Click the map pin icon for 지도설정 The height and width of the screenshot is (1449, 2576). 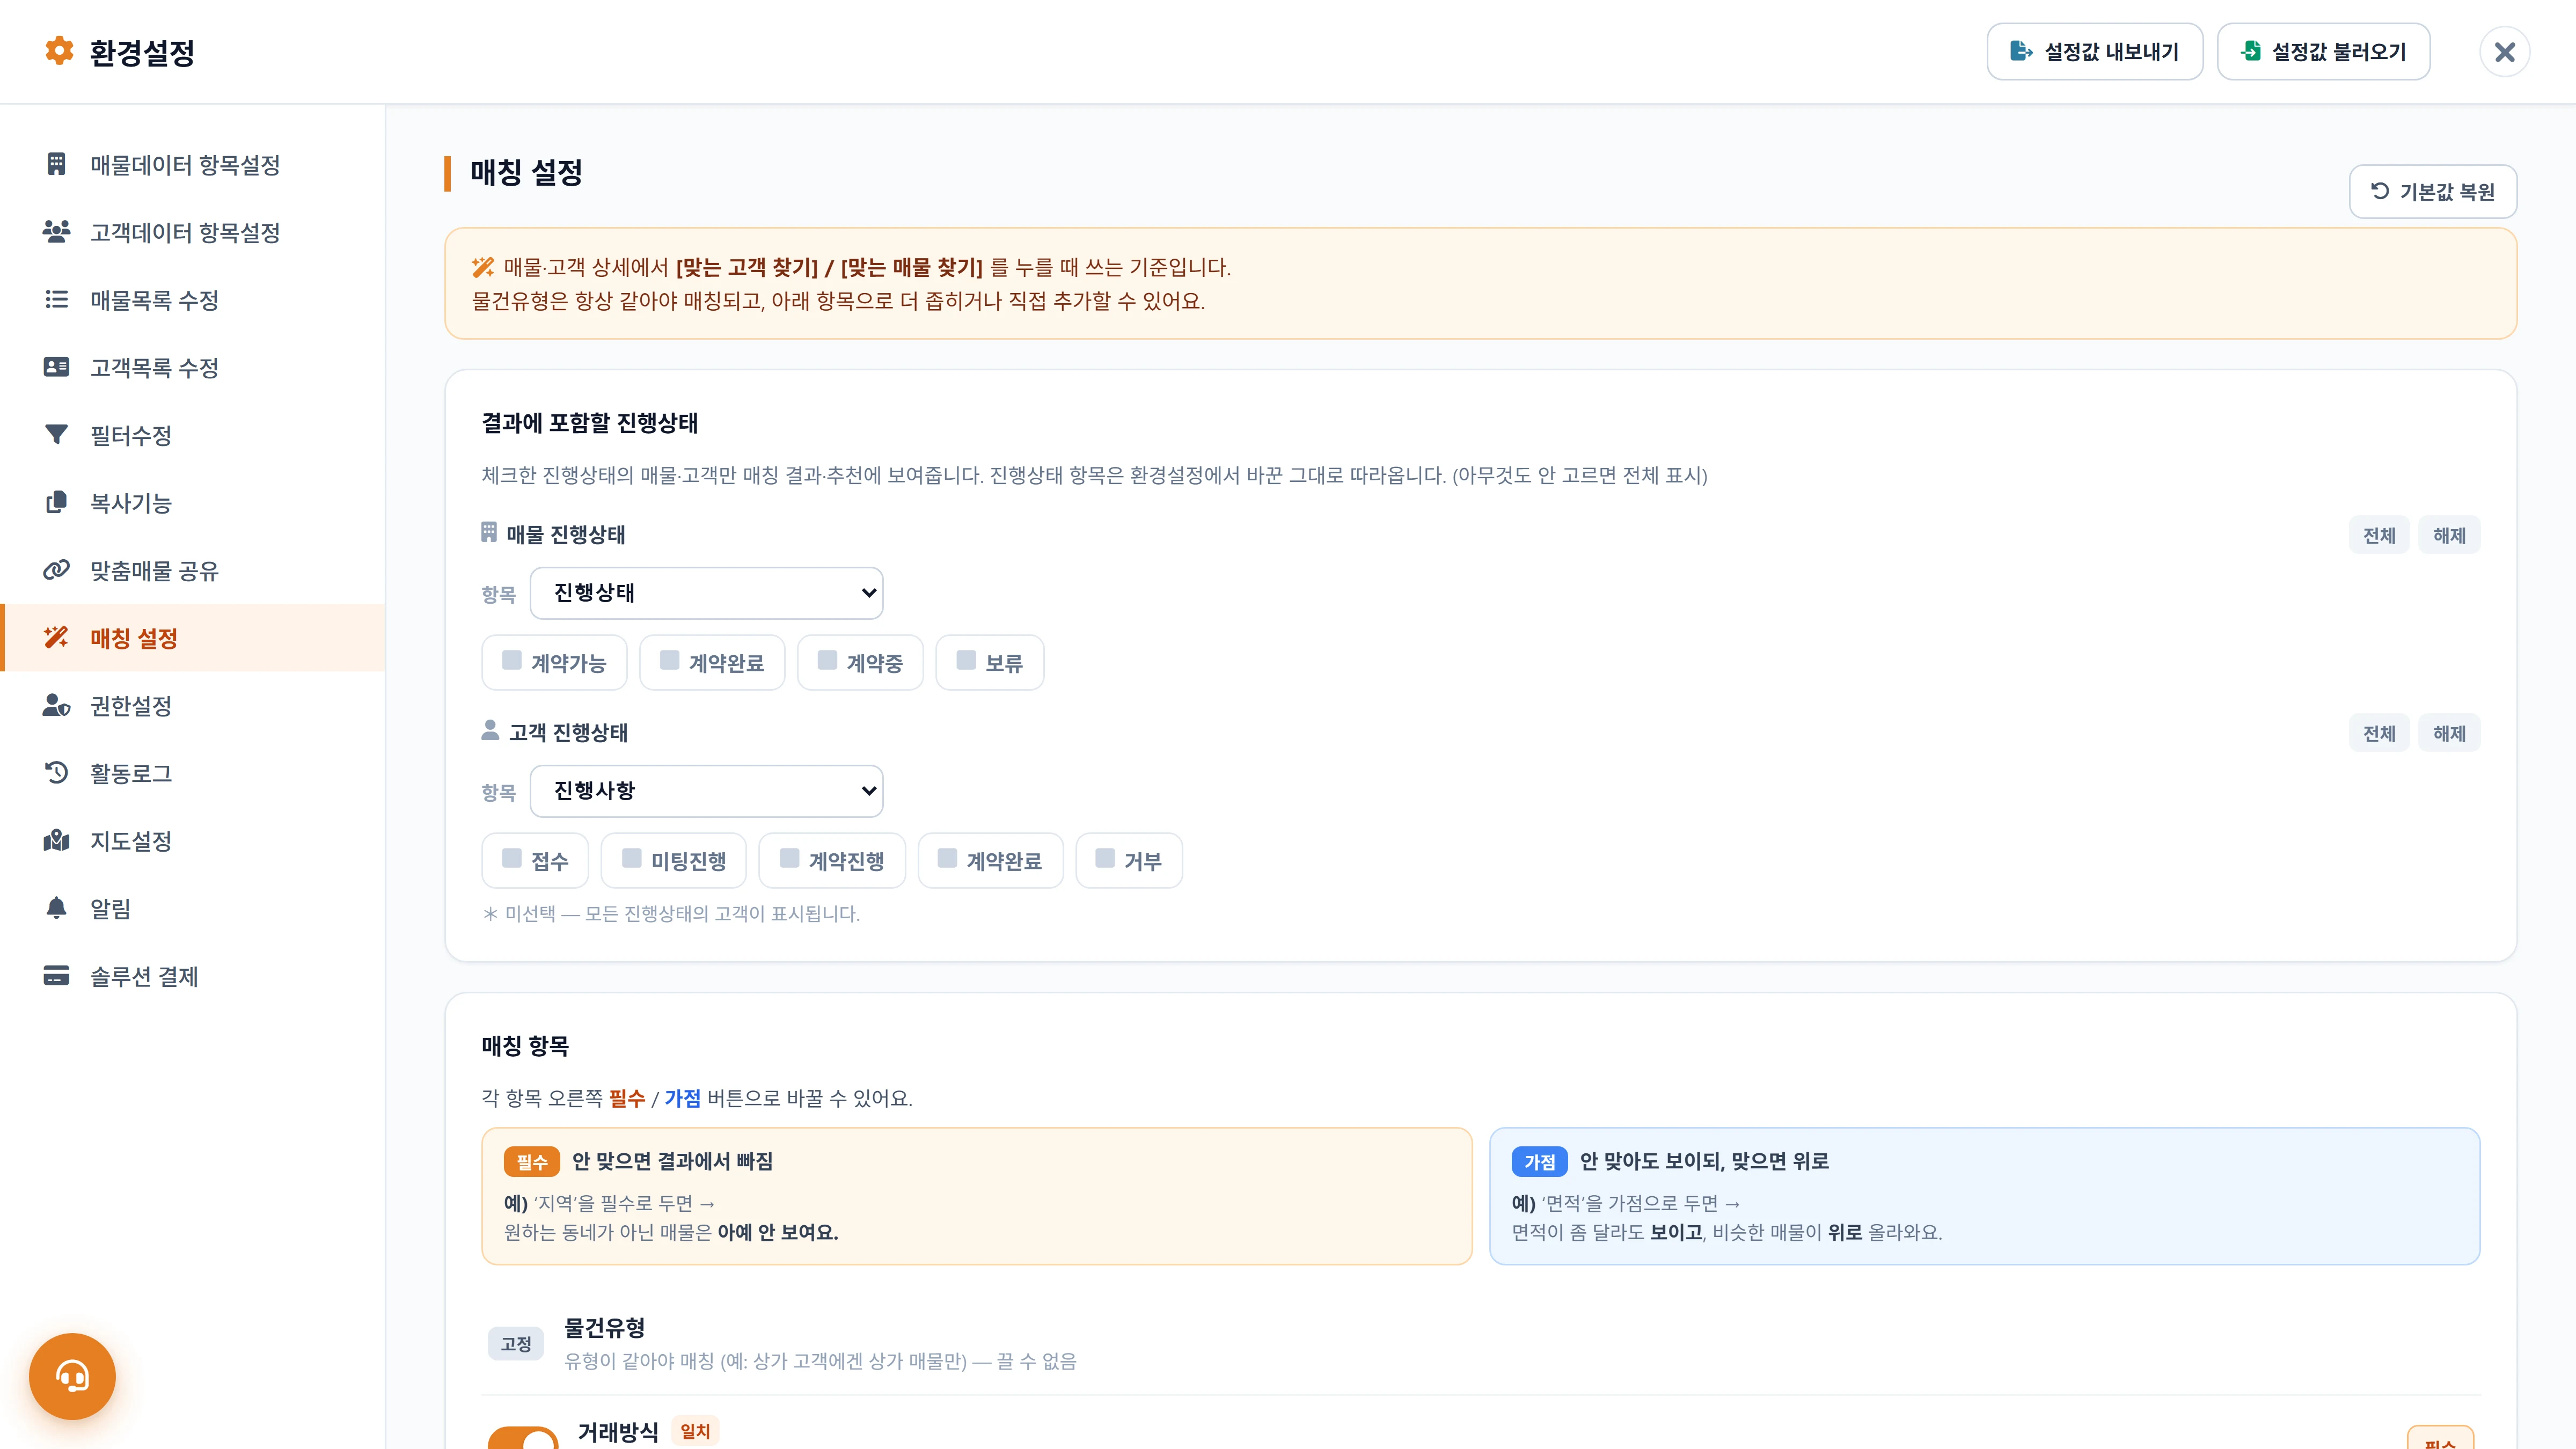pos(56,840)
